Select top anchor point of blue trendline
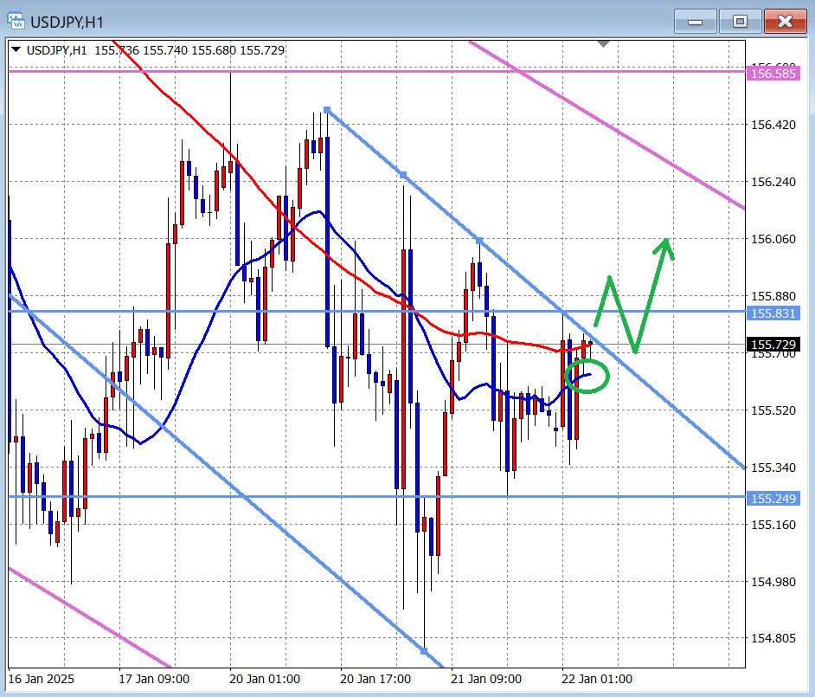Viewport: 815px width, 697px height. pyautogui.click(x=327, y=109)
